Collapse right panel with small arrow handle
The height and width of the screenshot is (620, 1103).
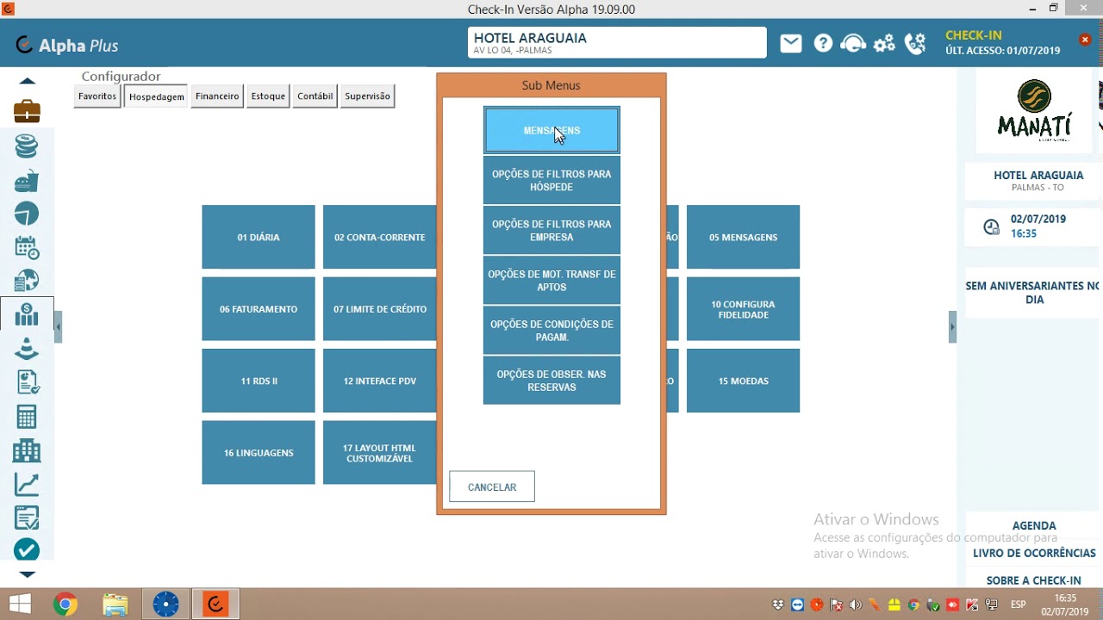[x=952, y=327]
